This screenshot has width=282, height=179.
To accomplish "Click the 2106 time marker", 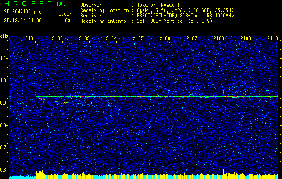I will (x=165, y=38).
